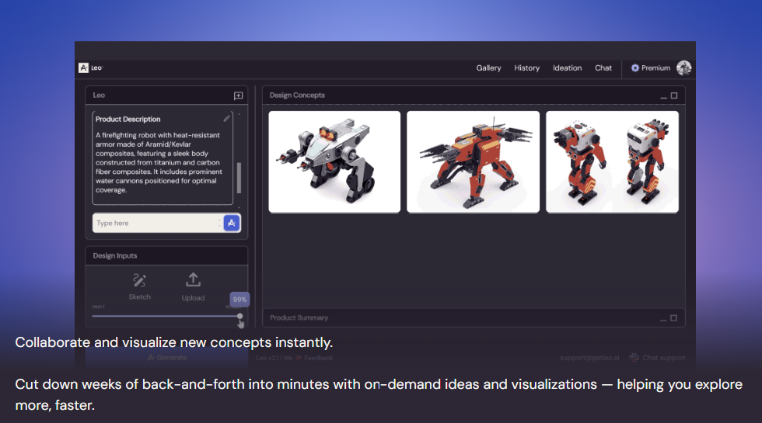This screenshot has height=423, width=762.
Task: Focus the 'Type here' input field
Action: click(x=156, y=223)
